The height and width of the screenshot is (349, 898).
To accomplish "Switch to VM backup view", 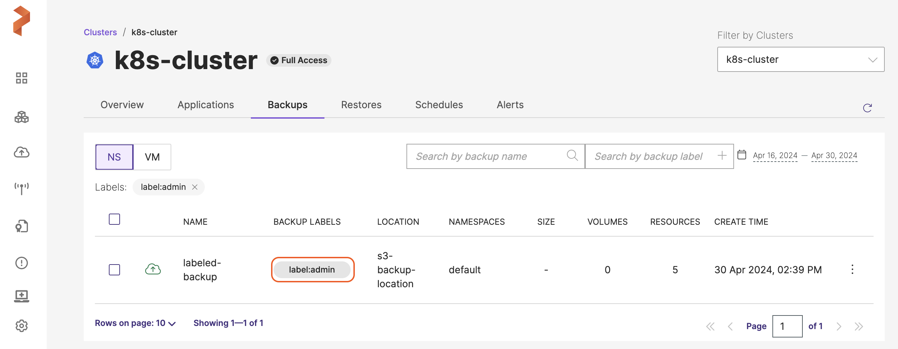I will point(152,157).
